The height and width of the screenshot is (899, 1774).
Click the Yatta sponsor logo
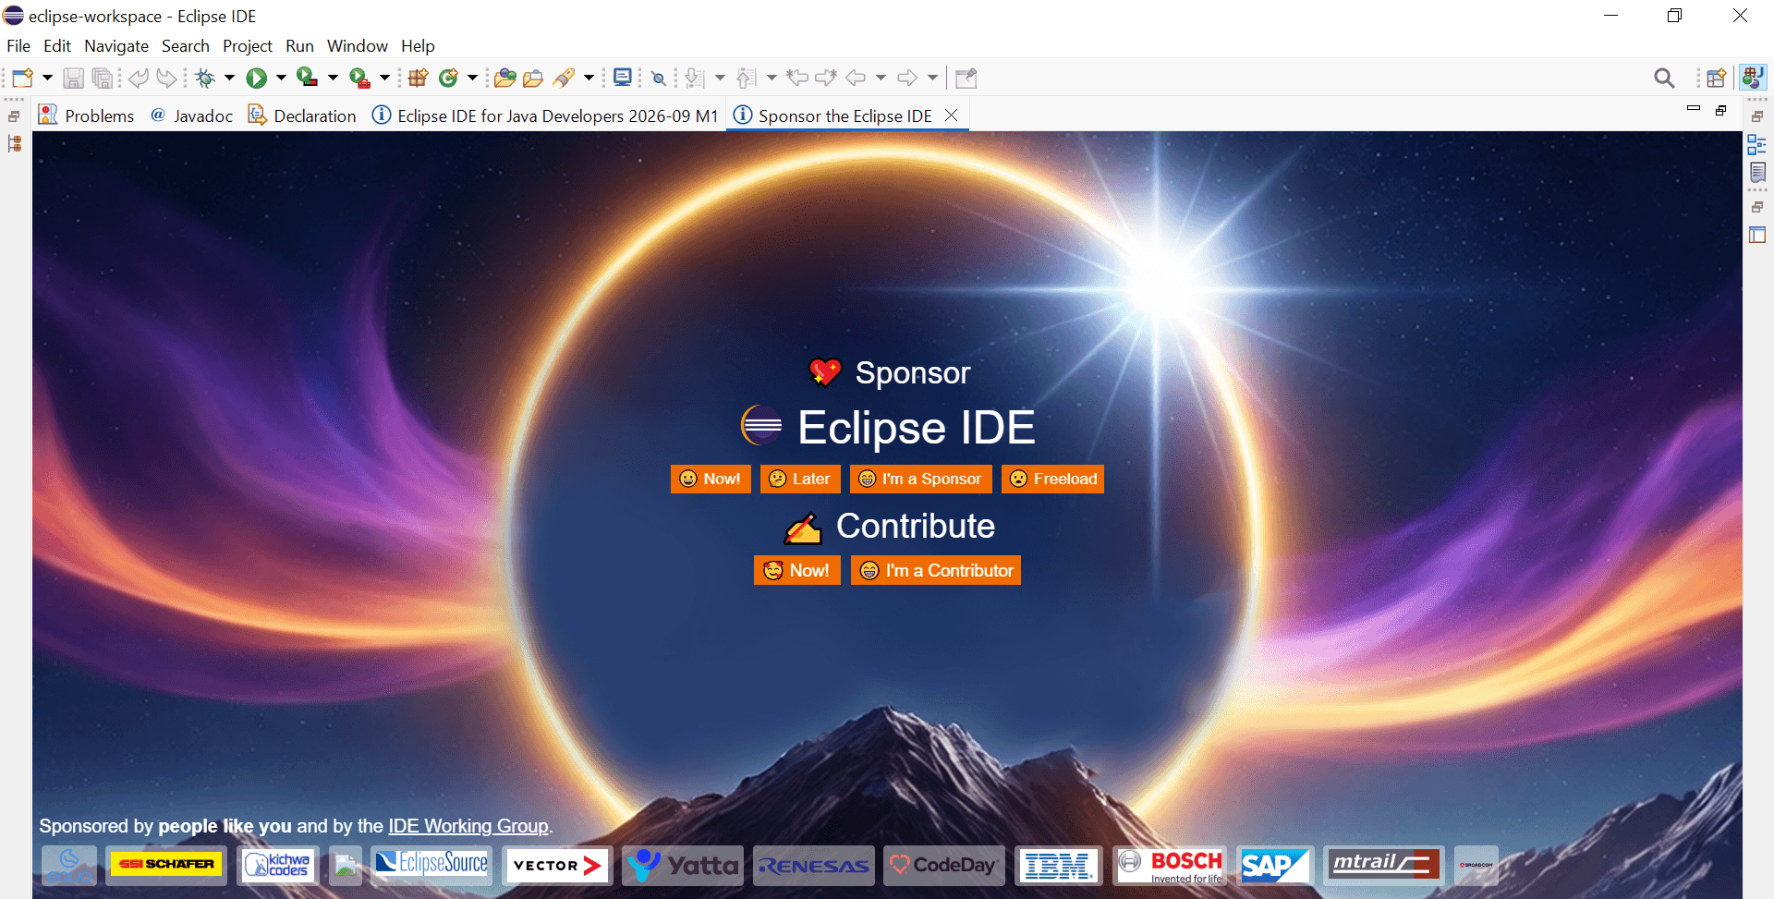click(x=683, y=865)
